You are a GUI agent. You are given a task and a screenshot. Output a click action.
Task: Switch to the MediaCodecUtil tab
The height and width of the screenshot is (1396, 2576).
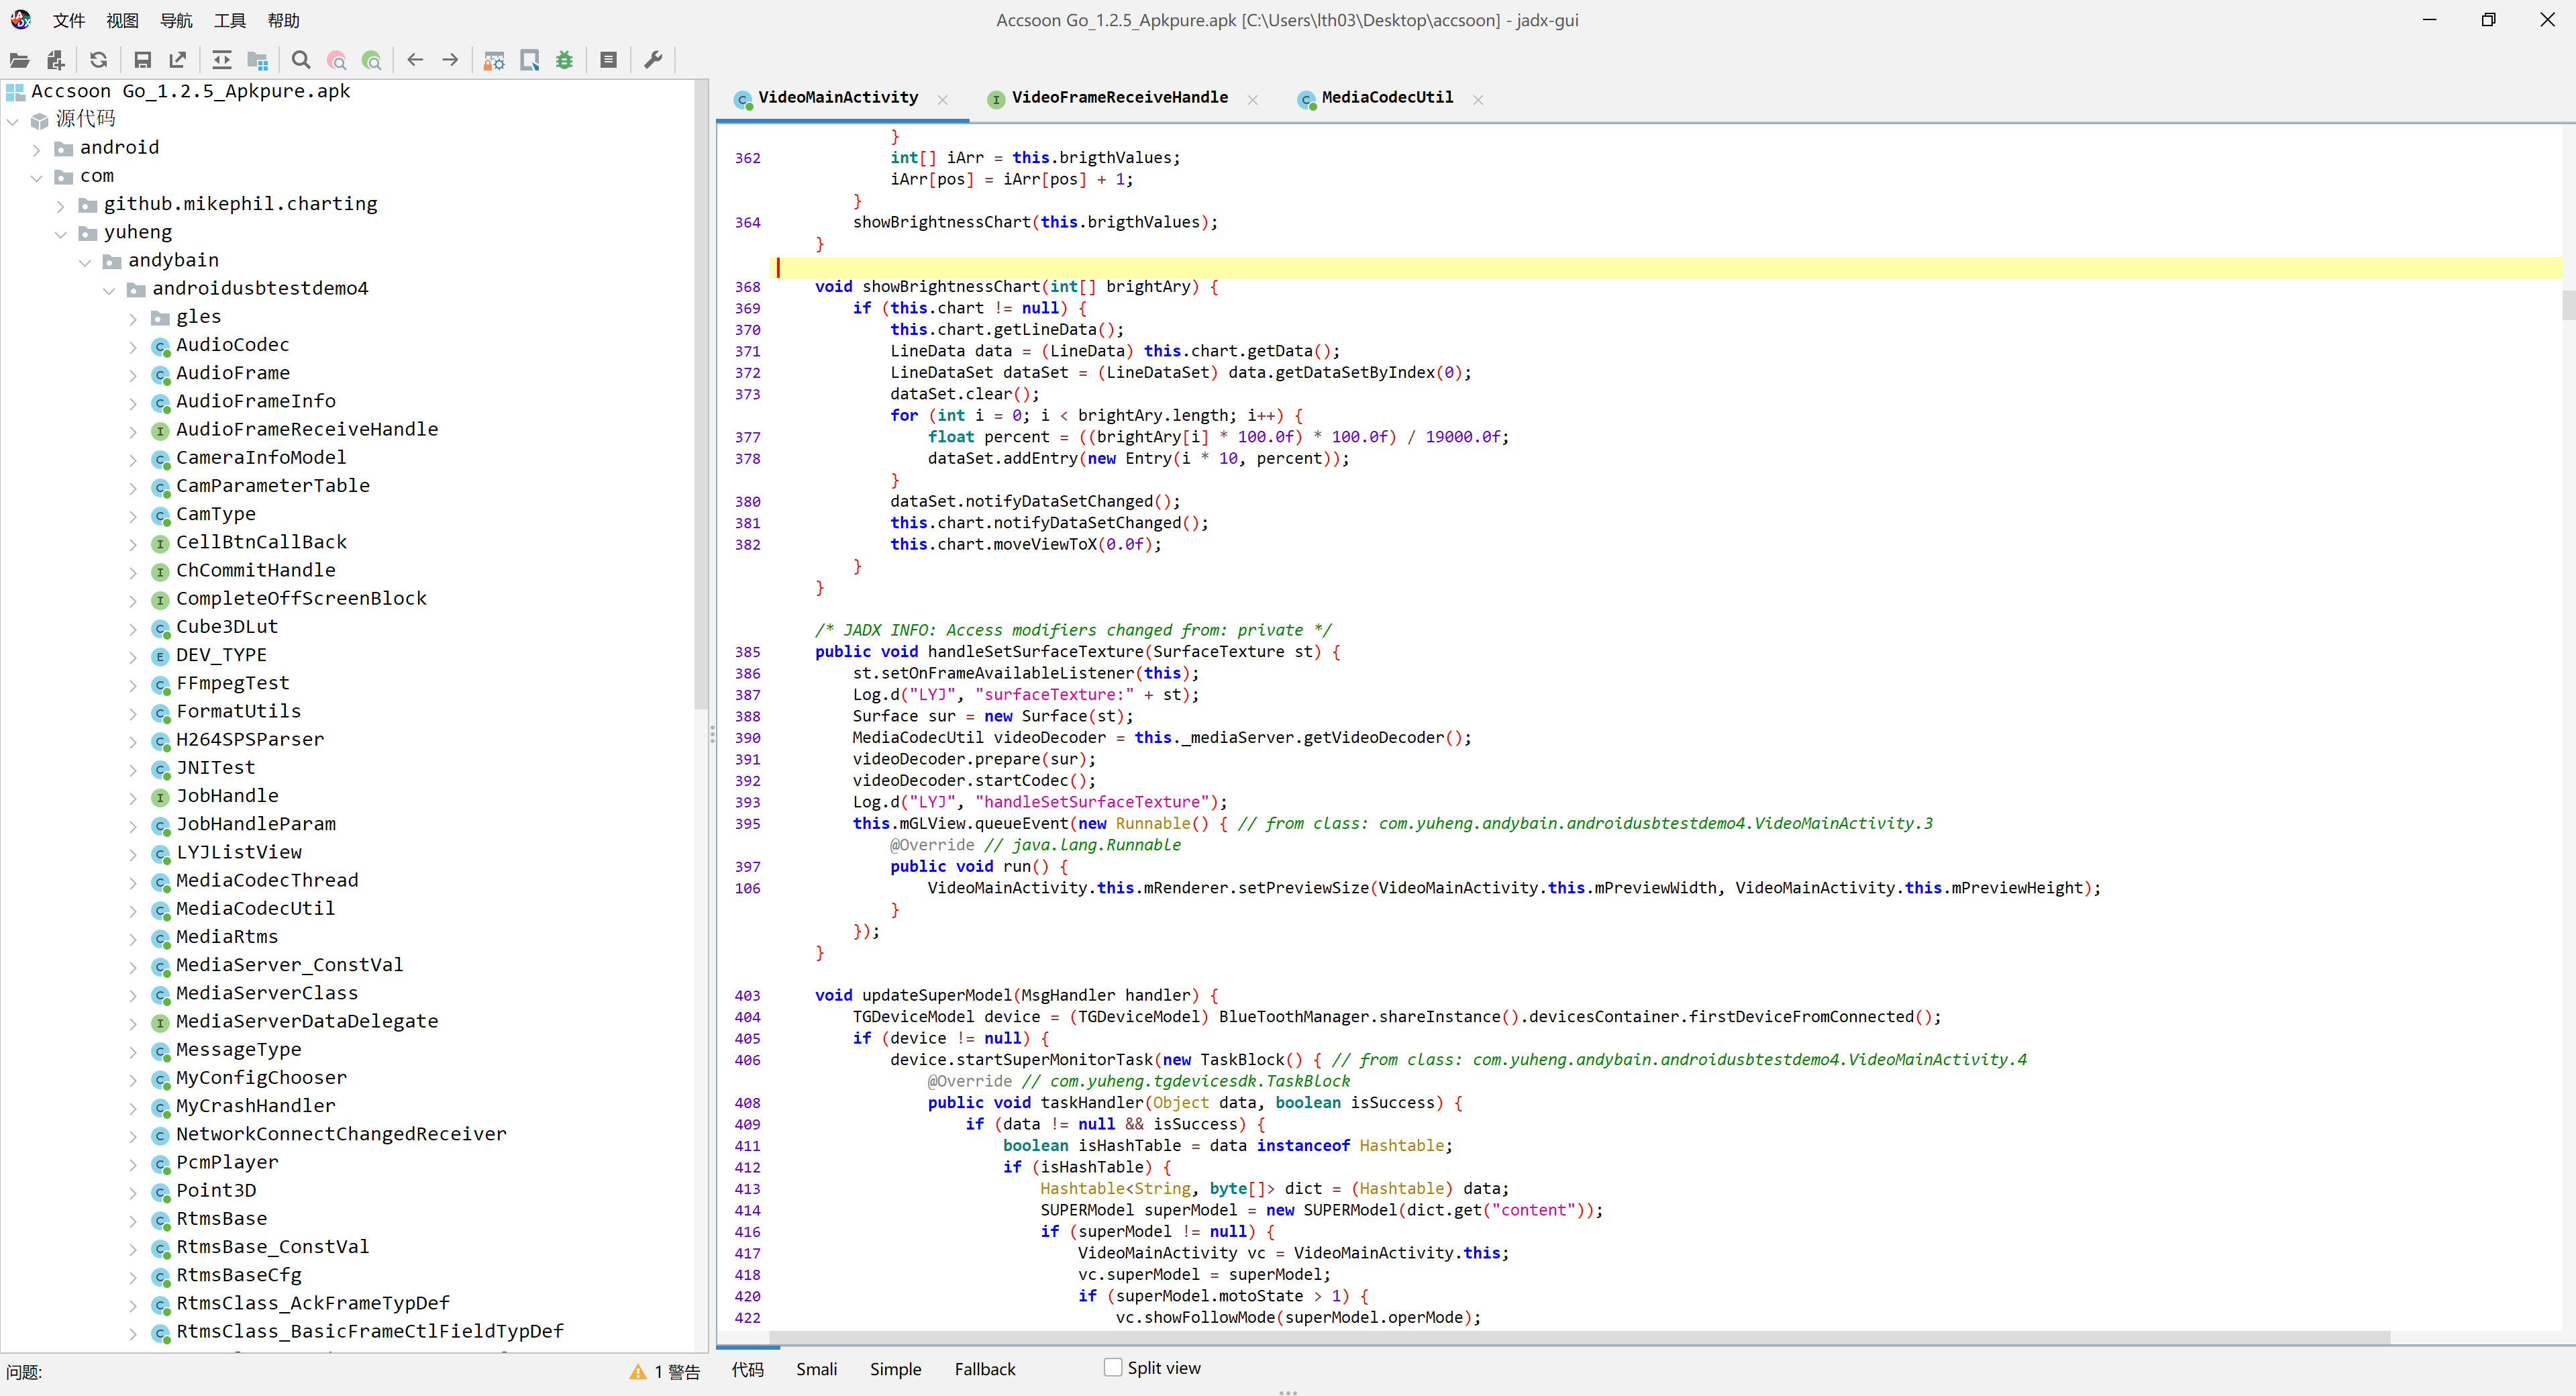pyautogui.click(x=1386, y=97)
